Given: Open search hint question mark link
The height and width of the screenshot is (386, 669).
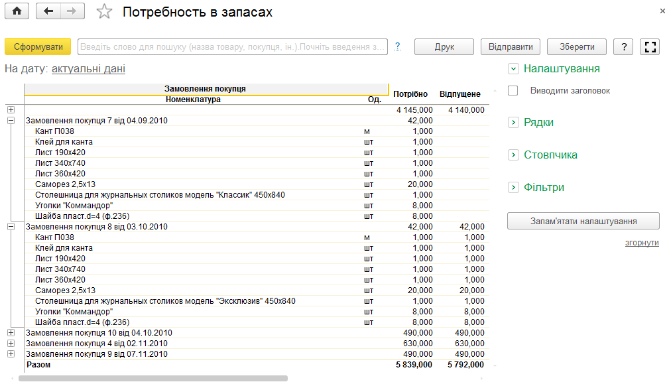Looking at the screenshot, I should click(397, 46).
